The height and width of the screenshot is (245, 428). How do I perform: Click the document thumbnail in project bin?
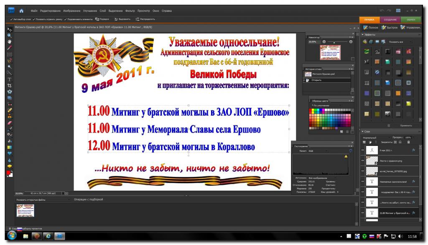25,211
